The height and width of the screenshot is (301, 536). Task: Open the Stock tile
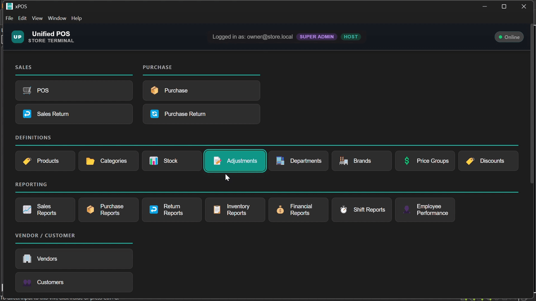(172, 161)
